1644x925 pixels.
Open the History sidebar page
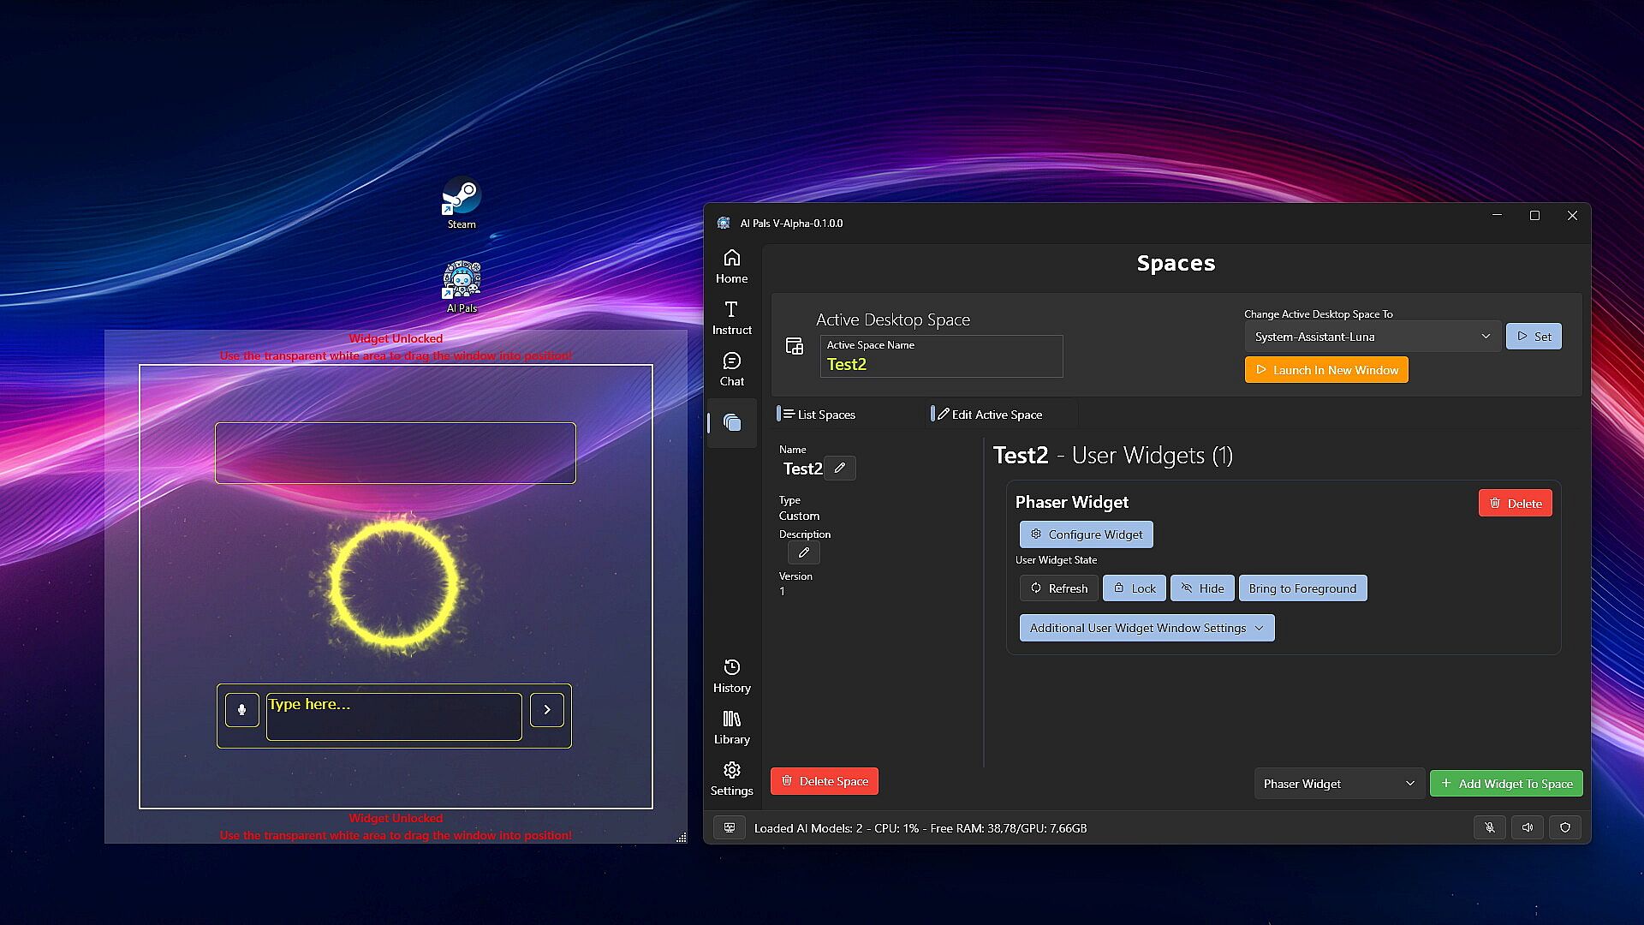click(731, 676)
